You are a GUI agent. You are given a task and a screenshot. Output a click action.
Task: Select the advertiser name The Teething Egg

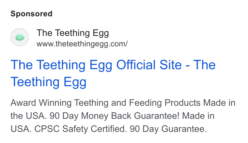click(x=72, y=33)
